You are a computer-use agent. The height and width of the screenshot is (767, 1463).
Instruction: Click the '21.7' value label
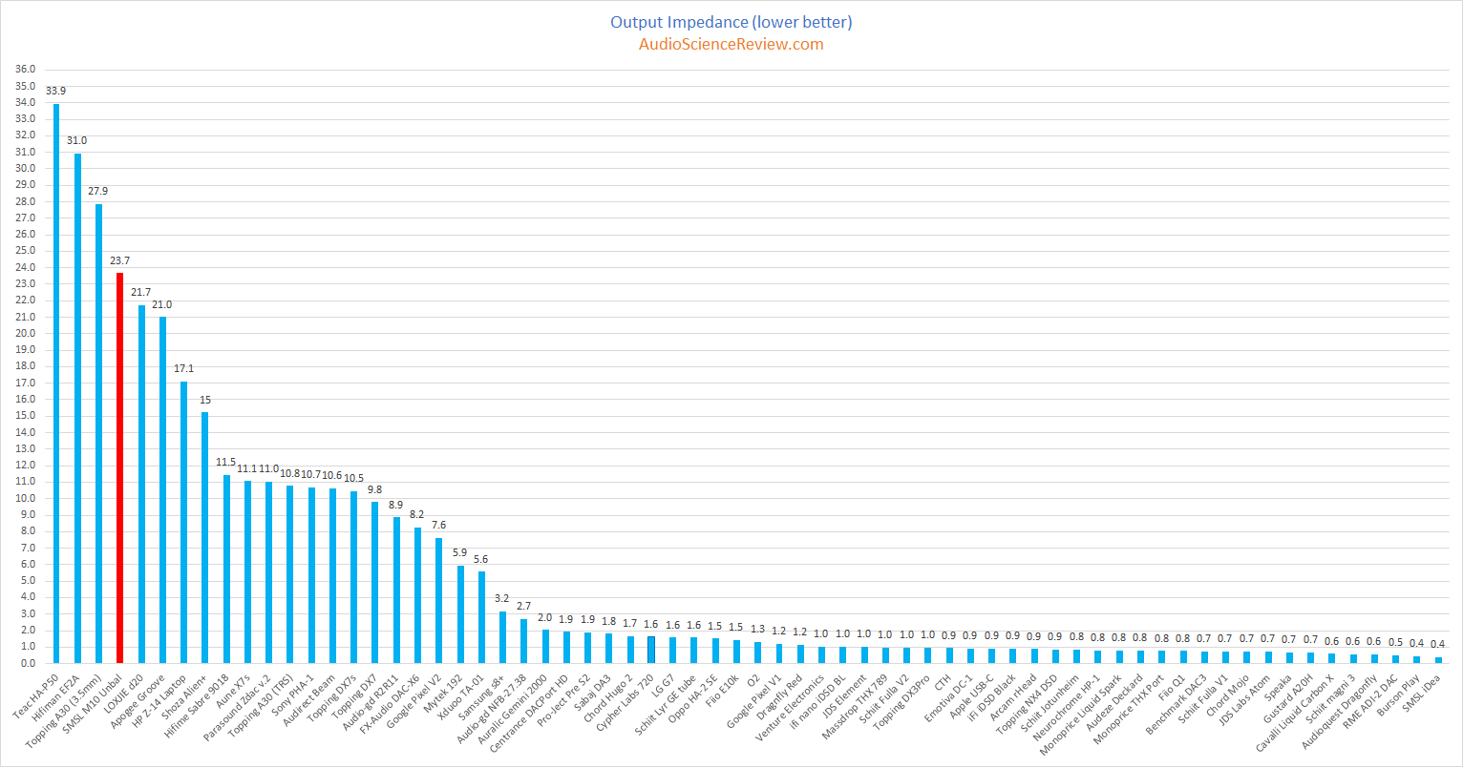141,292
